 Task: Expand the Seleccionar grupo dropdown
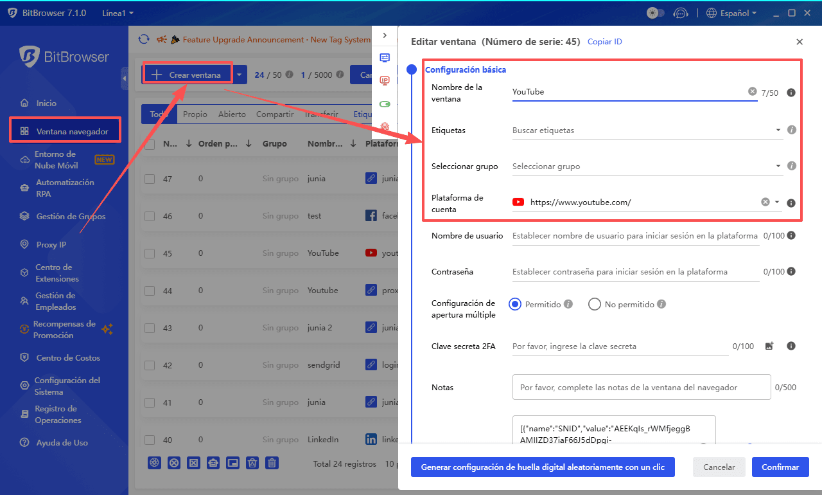tap(647, 166)
